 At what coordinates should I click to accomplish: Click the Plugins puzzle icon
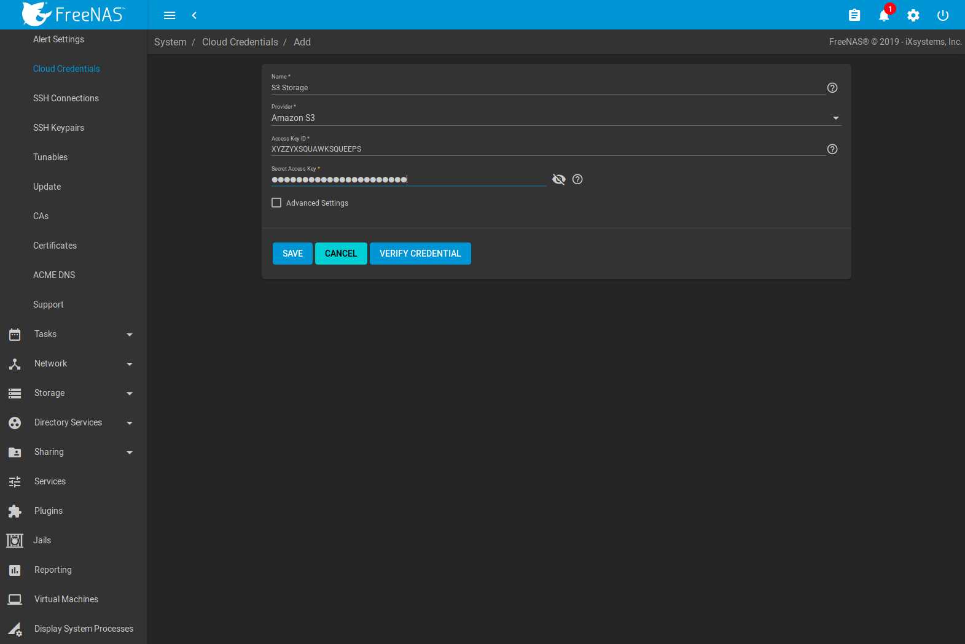pos(15,511)
